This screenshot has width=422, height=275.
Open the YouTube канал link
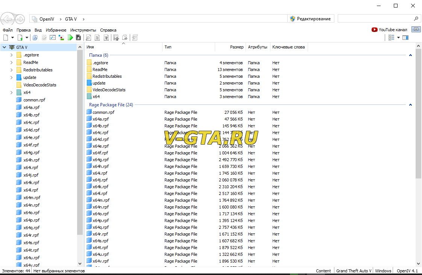coord(389,30)
